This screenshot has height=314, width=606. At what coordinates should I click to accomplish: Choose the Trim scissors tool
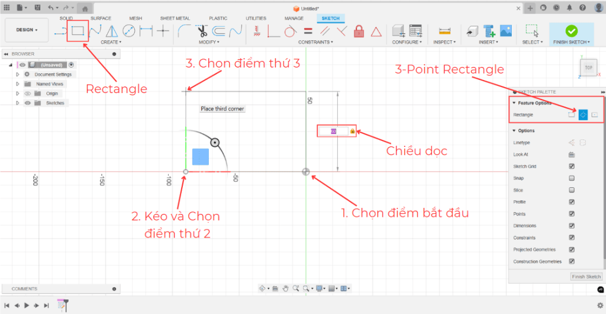(202, 31)
